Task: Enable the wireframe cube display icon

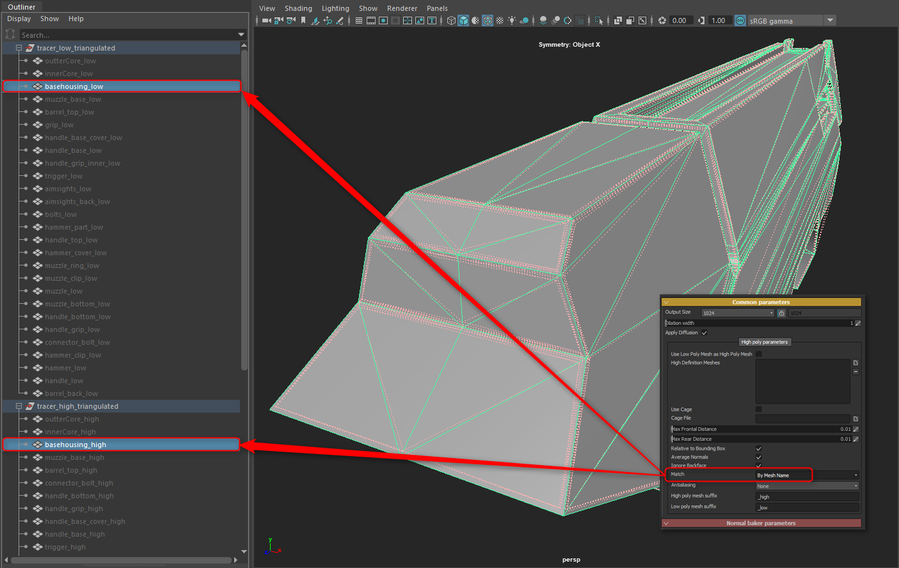Action: click(451, 20)
